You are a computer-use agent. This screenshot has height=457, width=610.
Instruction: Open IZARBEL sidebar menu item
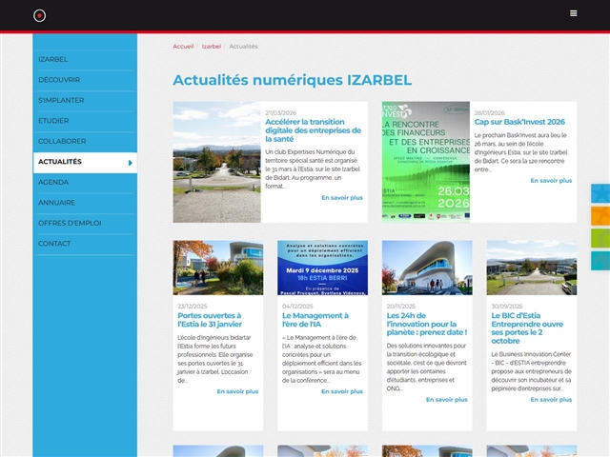[85, 59]
